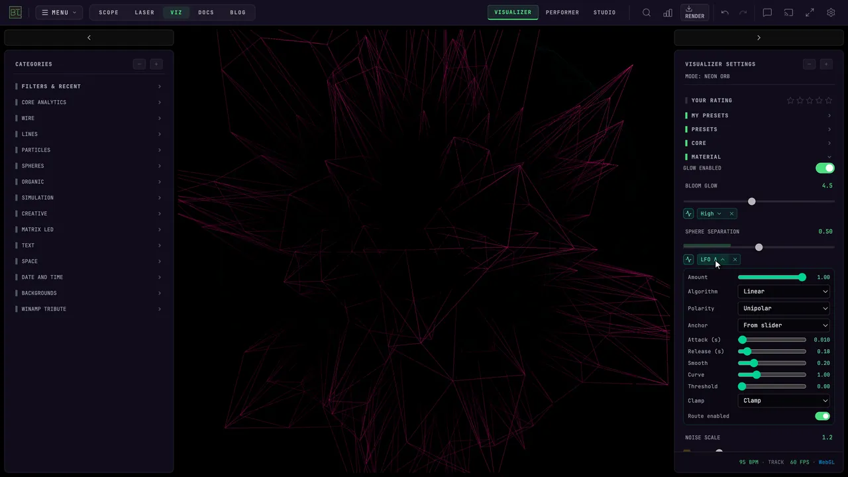Open the Docs tab
This screenshot has height=477, width=848.
[206, 13]
